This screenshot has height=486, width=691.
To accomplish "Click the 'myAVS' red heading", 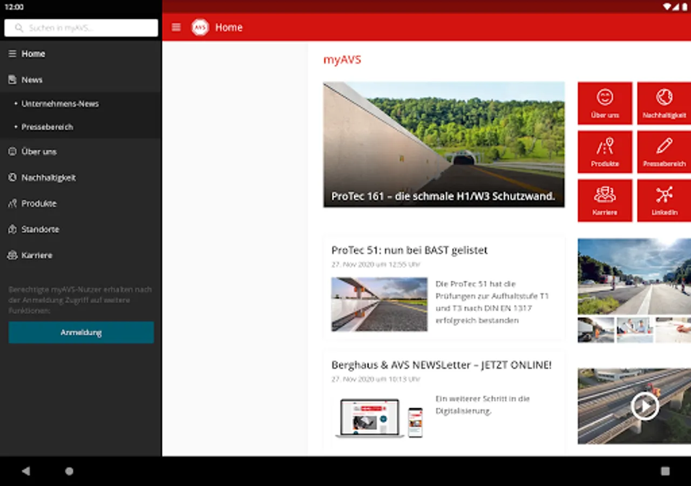I will (x=342, y=59).
